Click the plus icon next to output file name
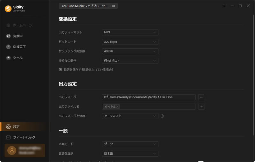The height and width of the screenshot is (162, 255). 201,107
